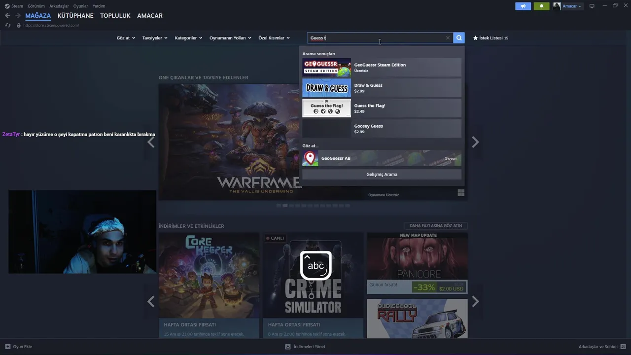Open İstek Listesi wishlist
This screenshot has width=631, height=355.
click(491, 38)
